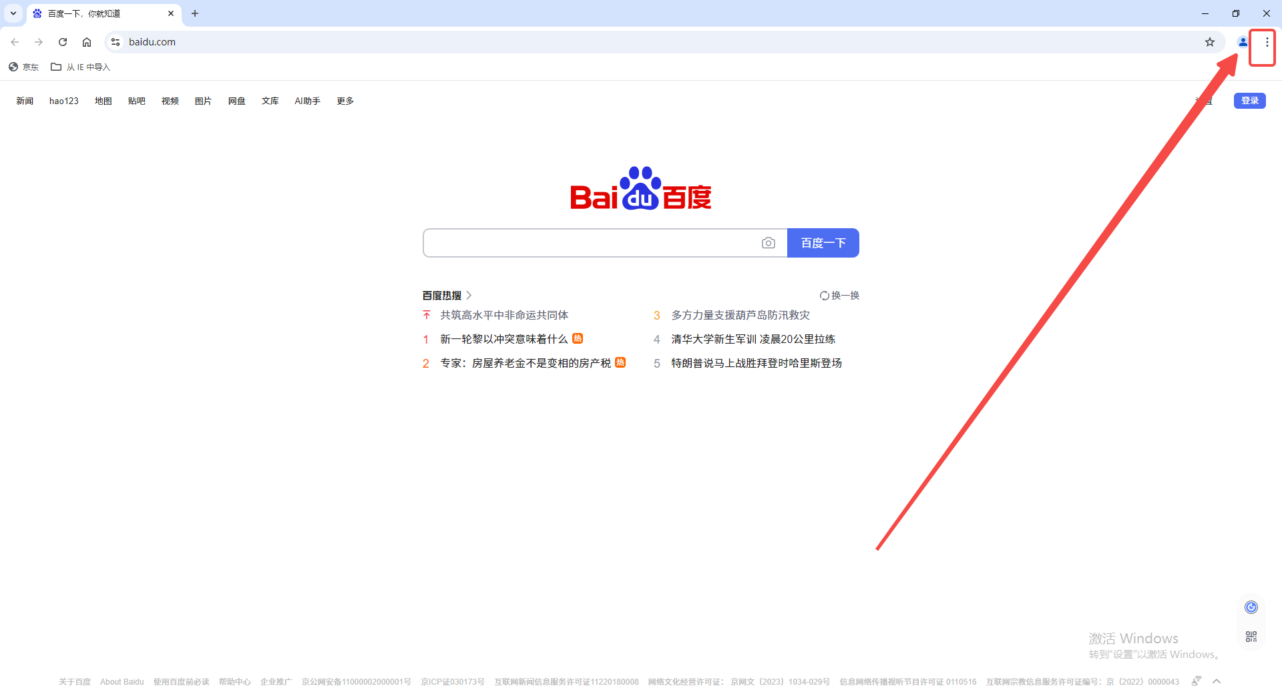Click the blue 登录 button
The image size is (1282, 694).
pos(1250,101)
